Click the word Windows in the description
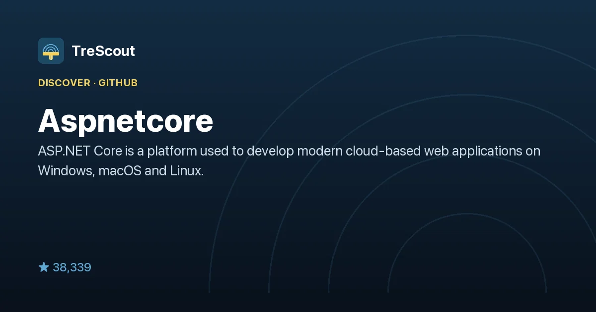 (67, 171)
